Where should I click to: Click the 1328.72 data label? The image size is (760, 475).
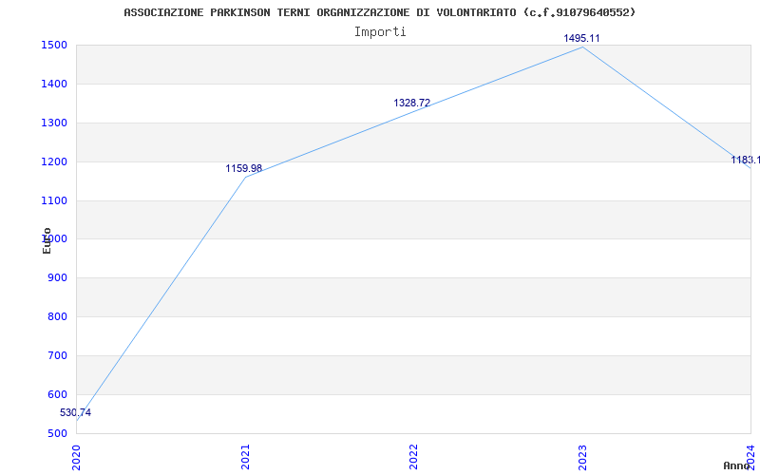tap(412, 103)
